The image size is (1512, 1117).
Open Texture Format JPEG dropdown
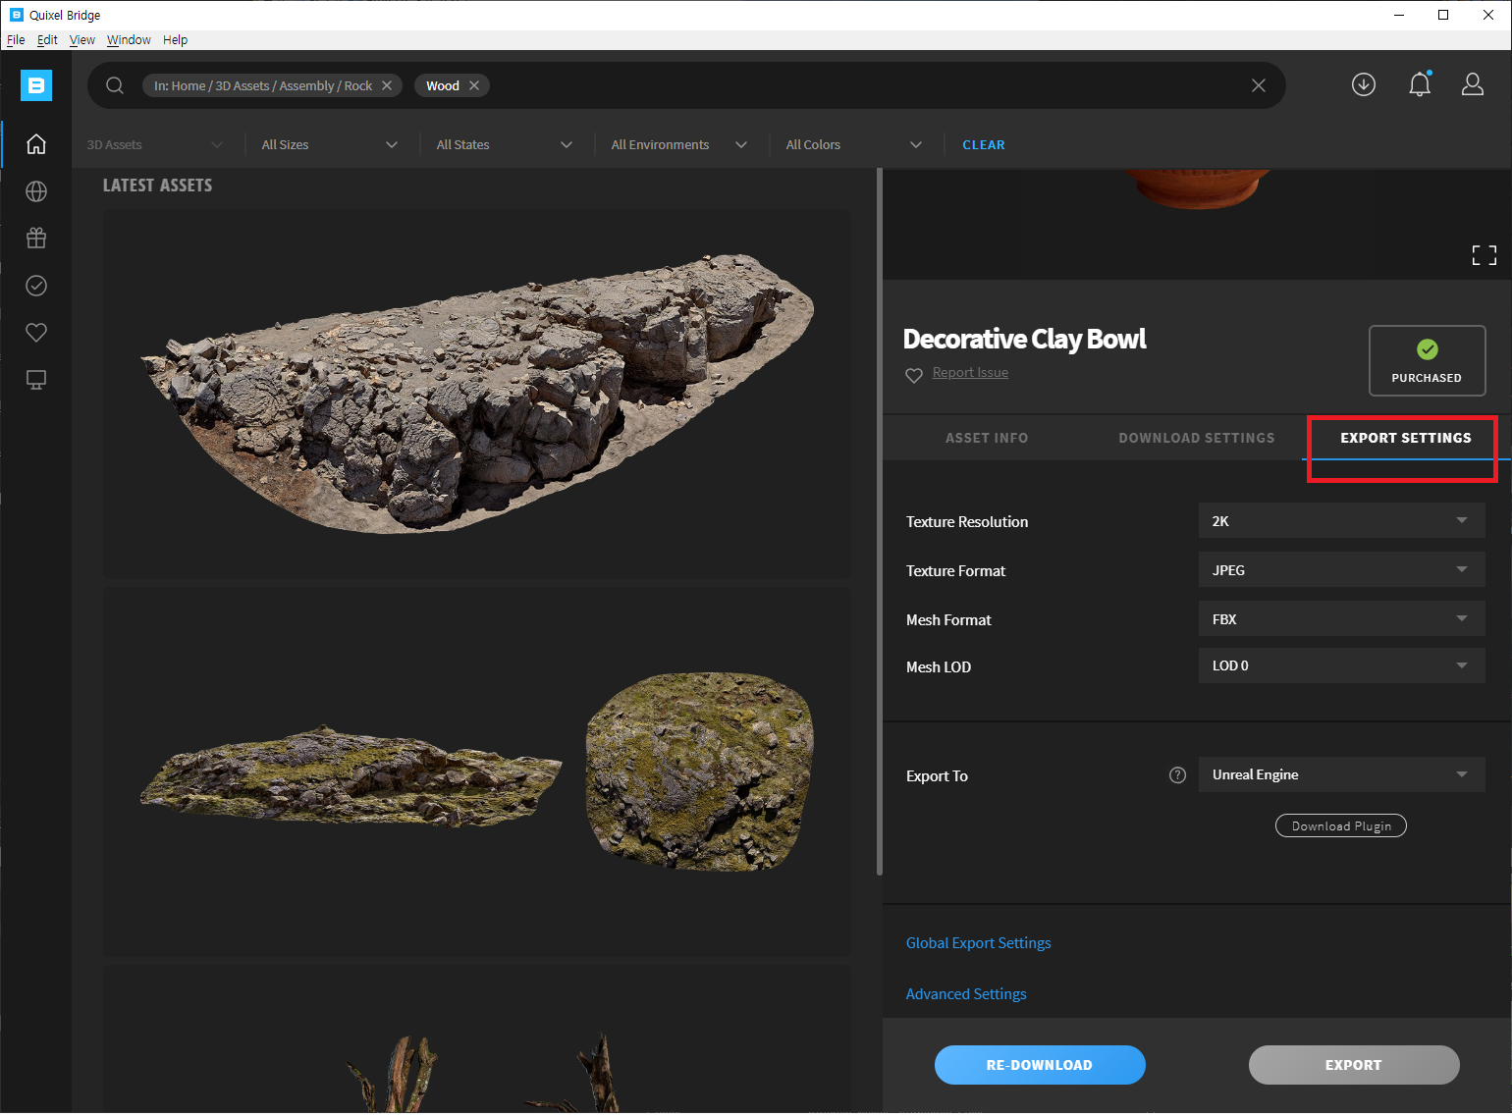tap(1341, 569)
